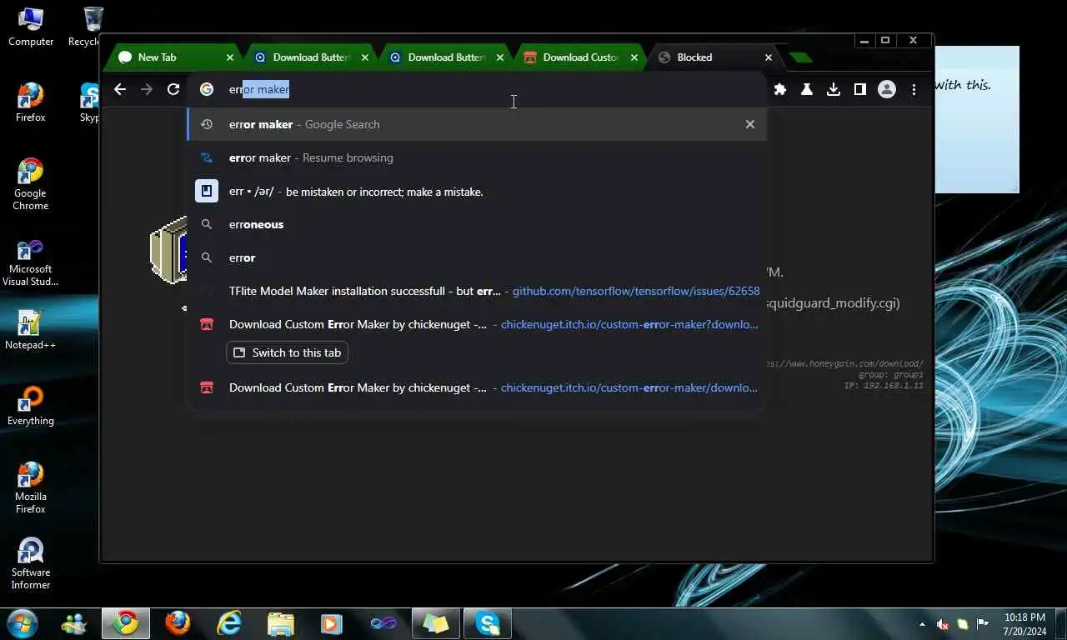The height and width of the screenshot is (640, 1067).
Task: Select 'error maker - Google Search' suggestion
Action: pyautogui.click(x=476, y=124)
